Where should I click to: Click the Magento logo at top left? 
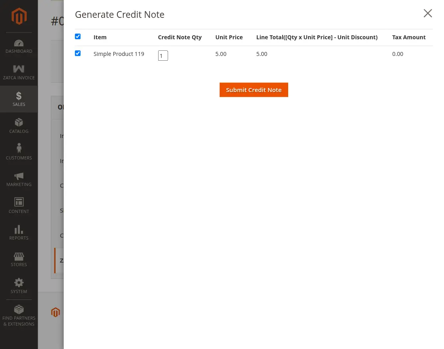19,16
